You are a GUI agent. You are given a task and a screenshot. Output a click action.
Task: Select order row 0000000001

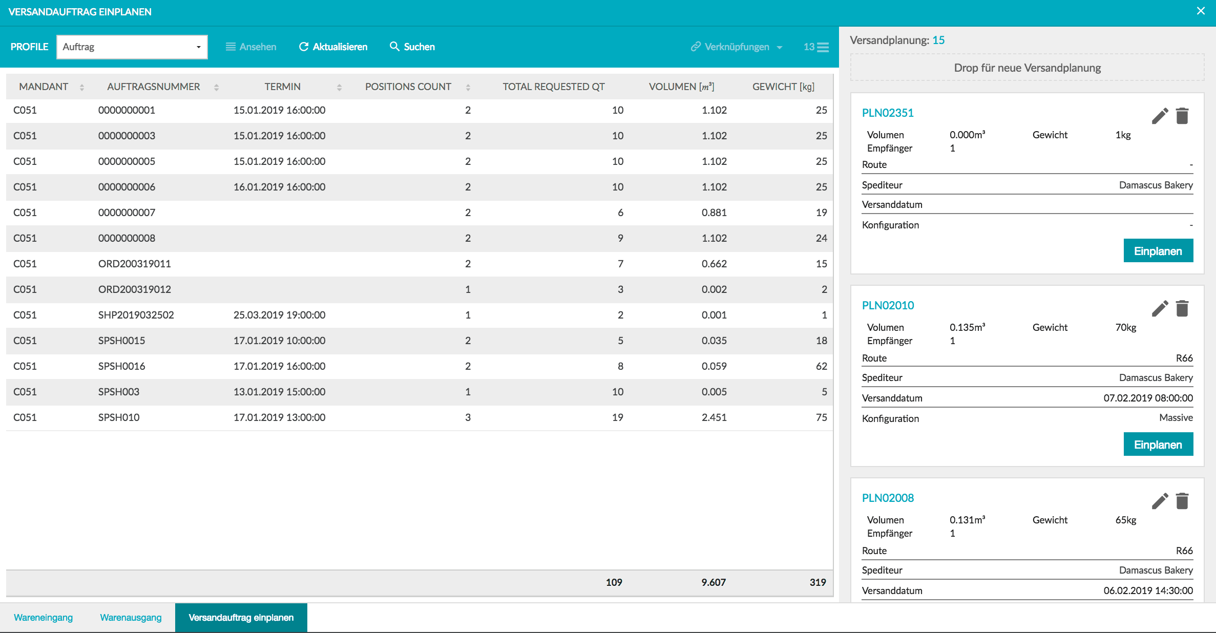420,110
